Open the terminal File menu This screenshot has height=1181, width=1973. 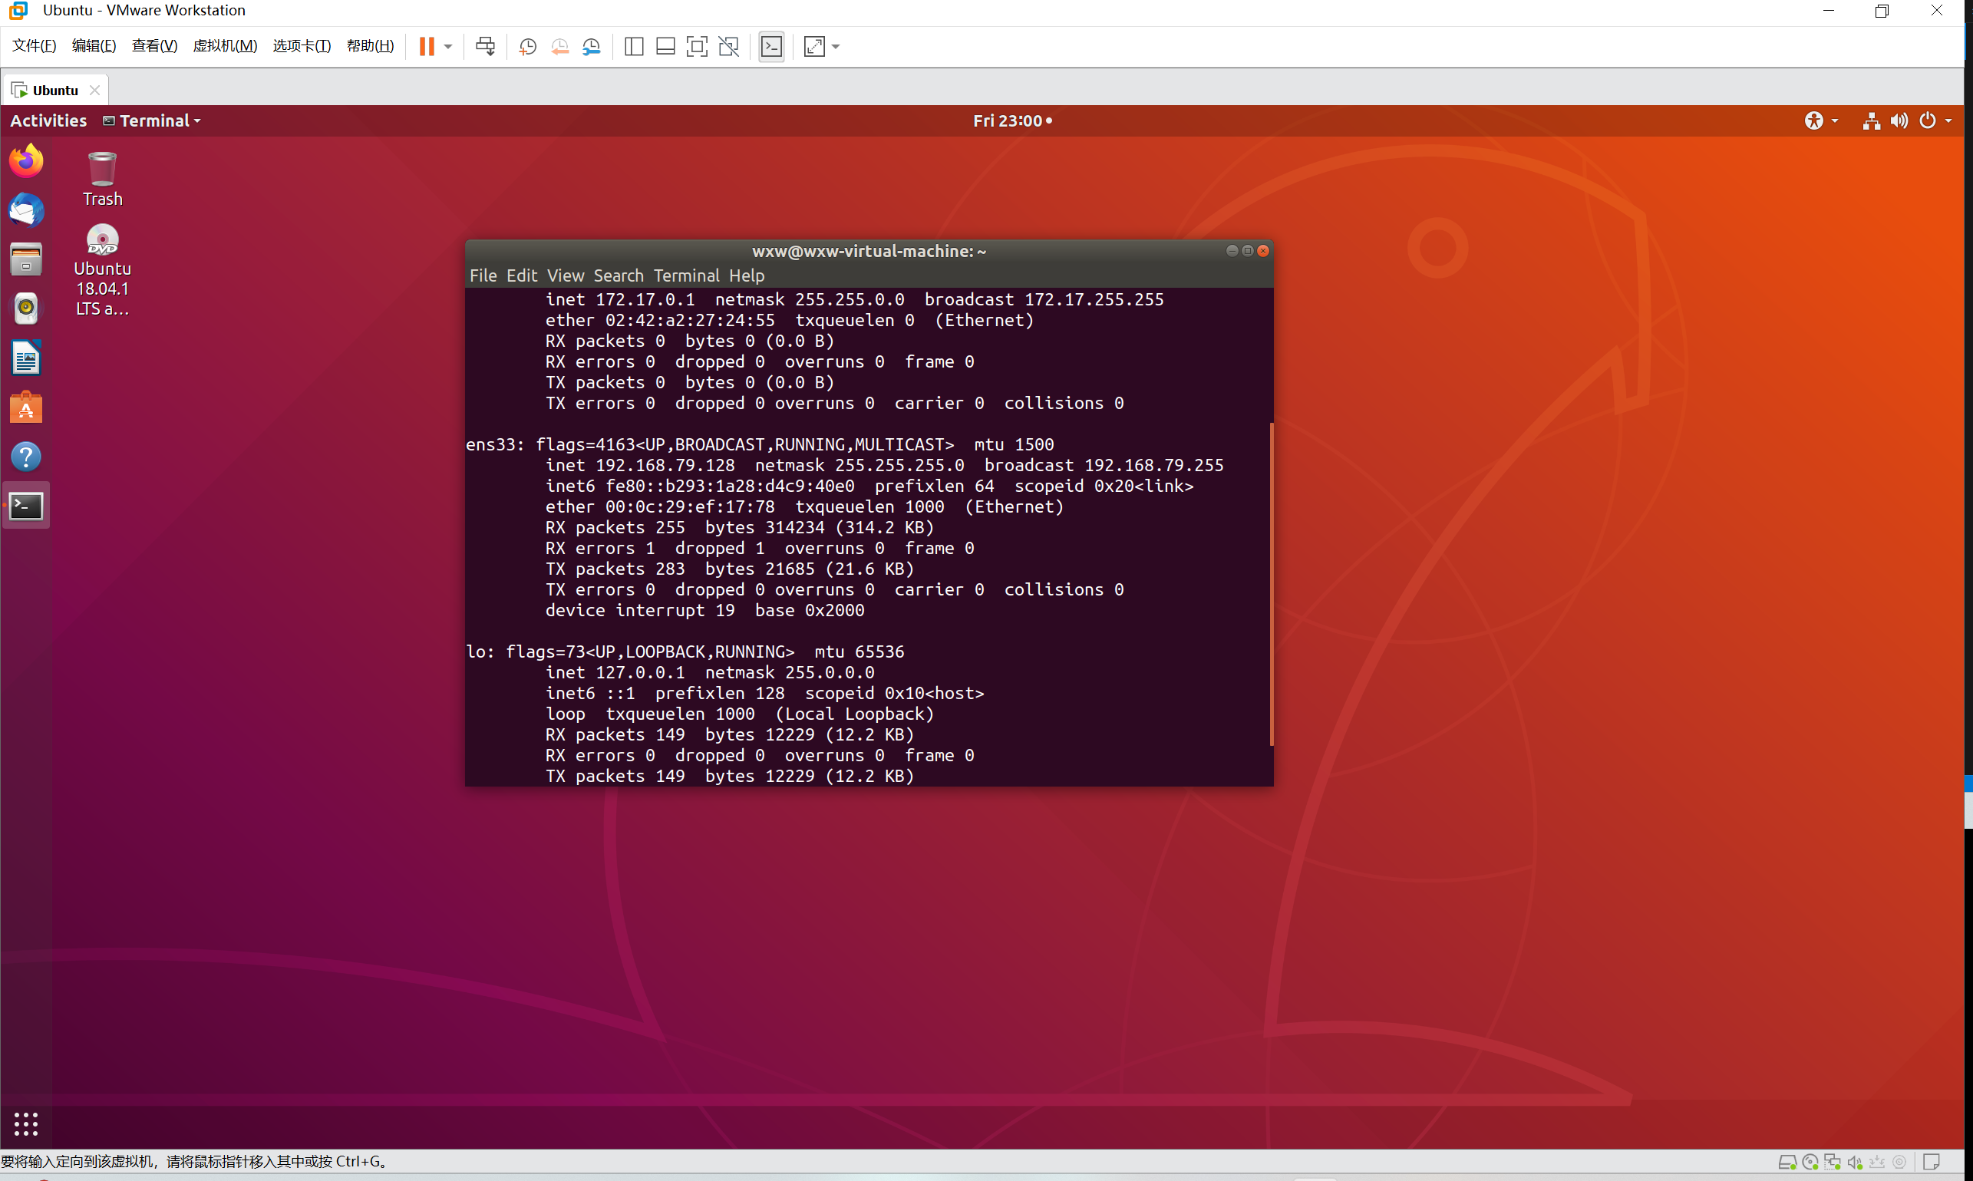483,275
